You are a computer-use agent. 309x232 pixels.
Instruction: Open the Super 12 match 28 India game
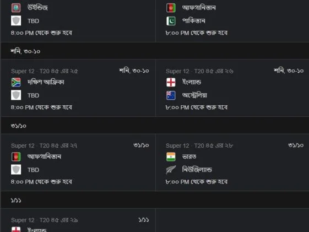pos(199,145)
